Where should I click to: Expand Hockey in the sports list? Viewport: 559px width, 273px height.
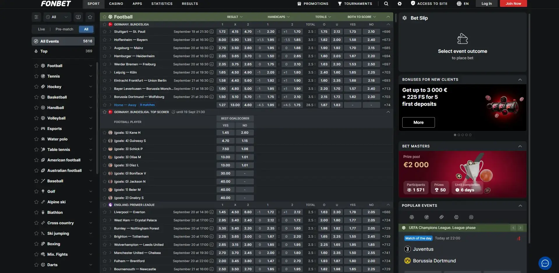tap(91, 87)
